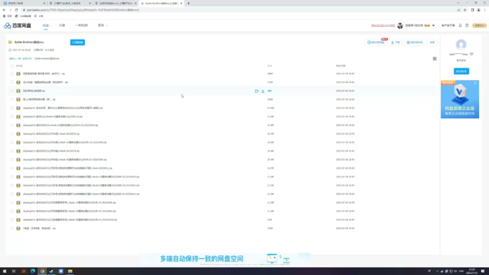Click the zip file icon on 671KB row

point(18,108)
